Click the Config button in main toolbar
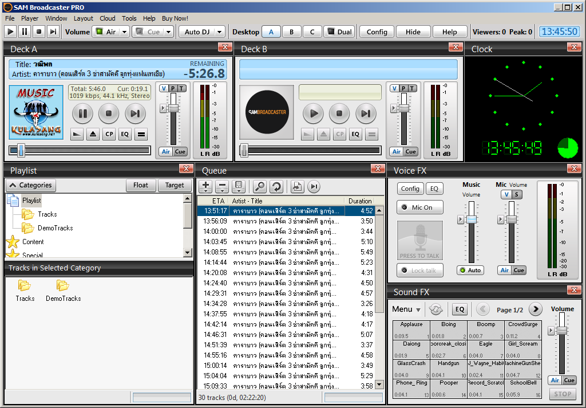This screenshot has height=408, width=586. coord(377,32)
